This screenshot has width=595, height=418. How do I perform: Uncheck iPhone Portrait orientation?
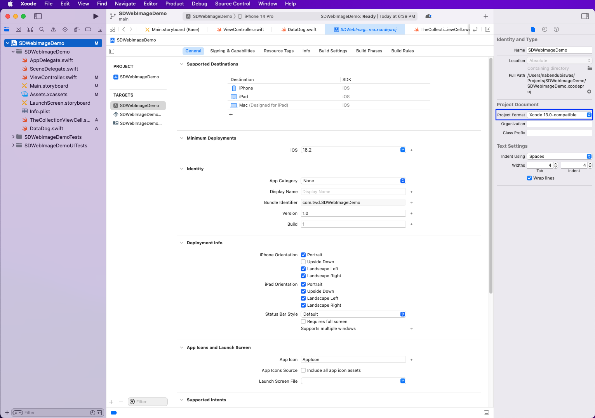coord(303,255)
